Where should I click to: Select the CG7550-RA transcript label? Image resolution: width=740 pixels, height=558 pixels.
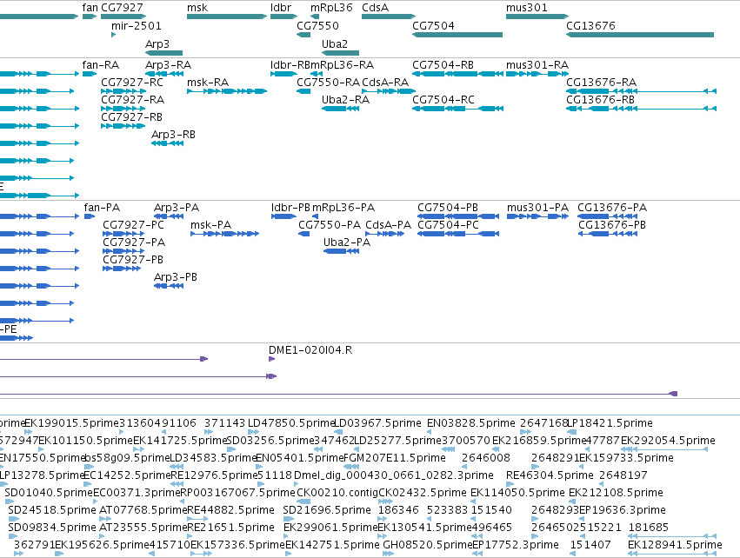[x=328, y=82]
